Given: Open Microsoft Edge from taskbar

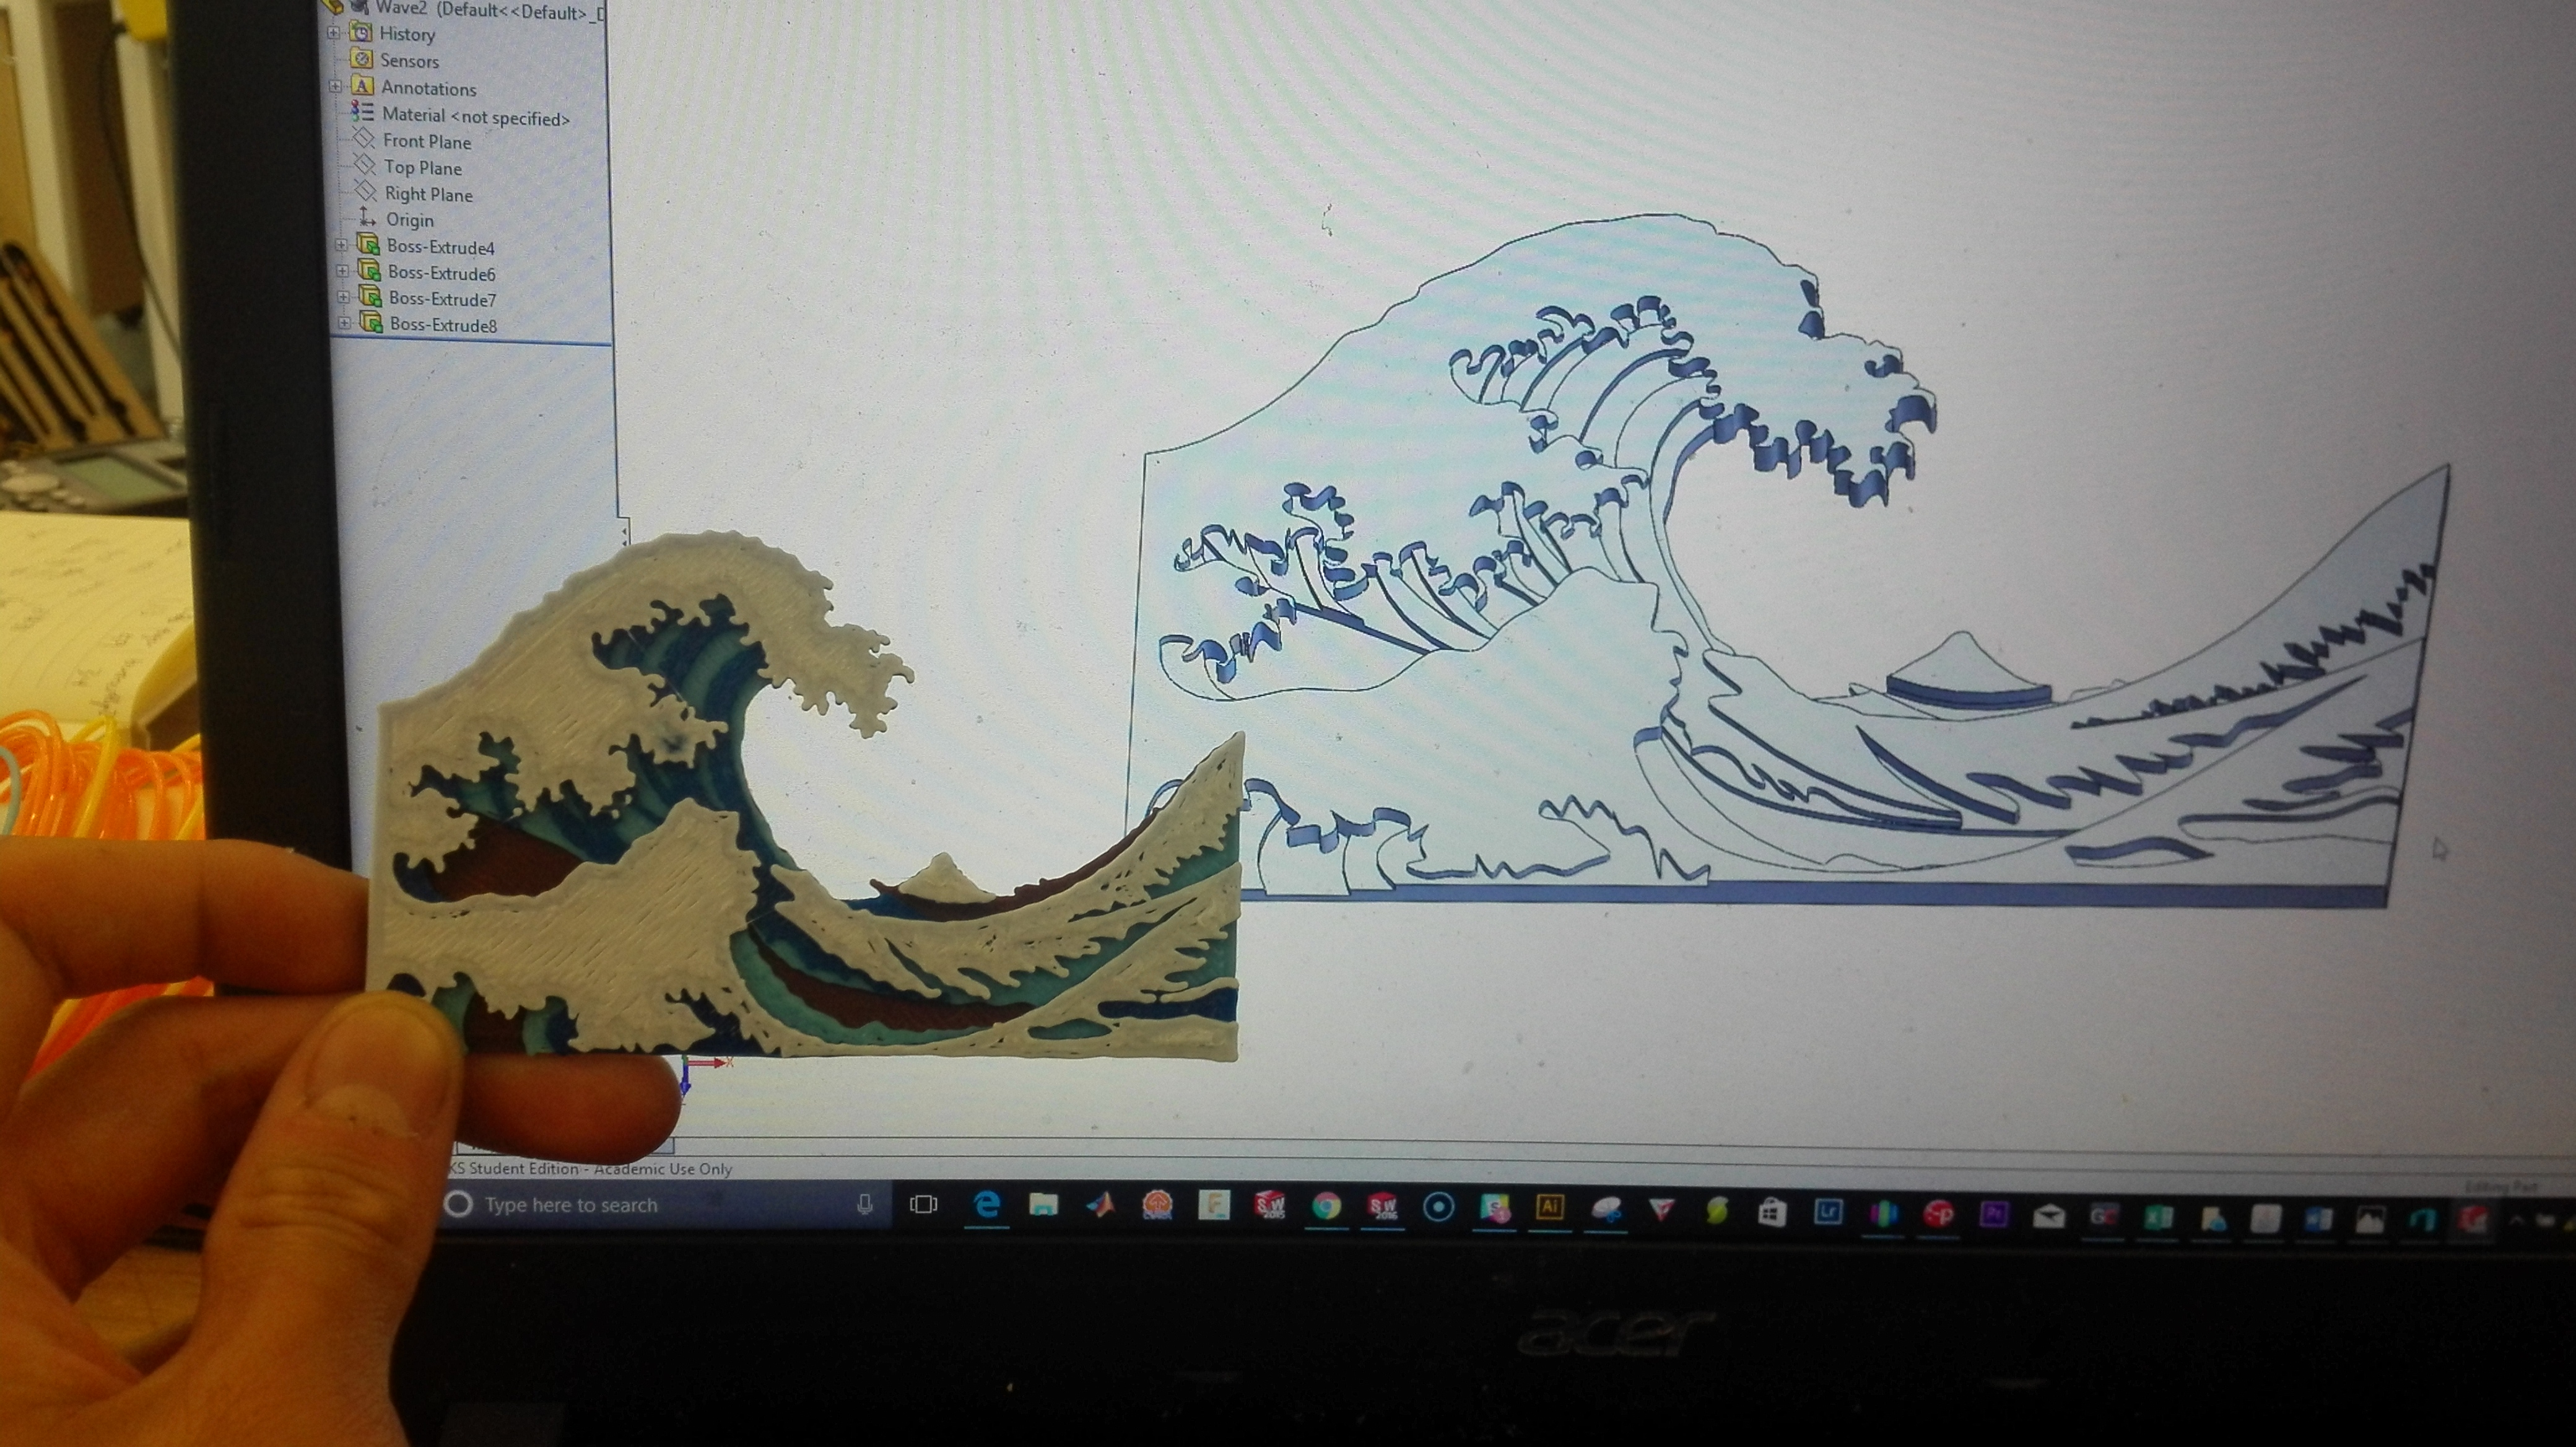Looking at the screenshot, I should [x=986, y=1205].
